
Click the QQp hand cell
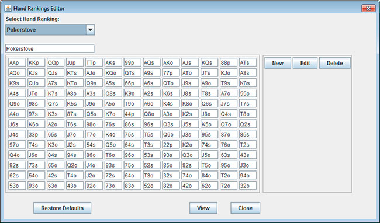point(56,62)
